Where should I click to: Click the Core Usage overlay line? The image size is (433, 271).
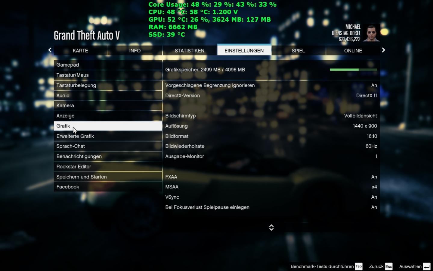tap(212, 5)
